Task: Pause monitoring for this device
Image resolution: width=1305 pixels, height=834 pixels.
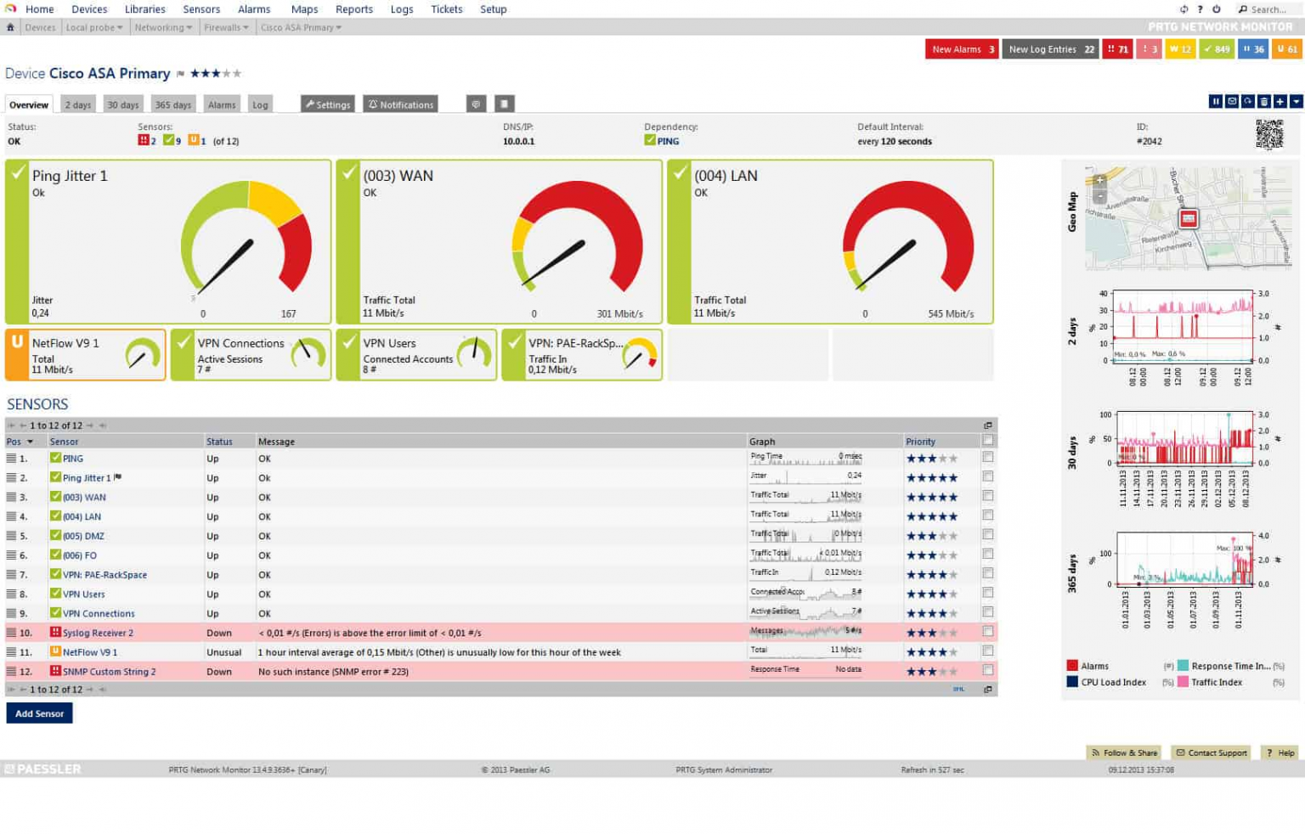Action: click(1216, 101)
